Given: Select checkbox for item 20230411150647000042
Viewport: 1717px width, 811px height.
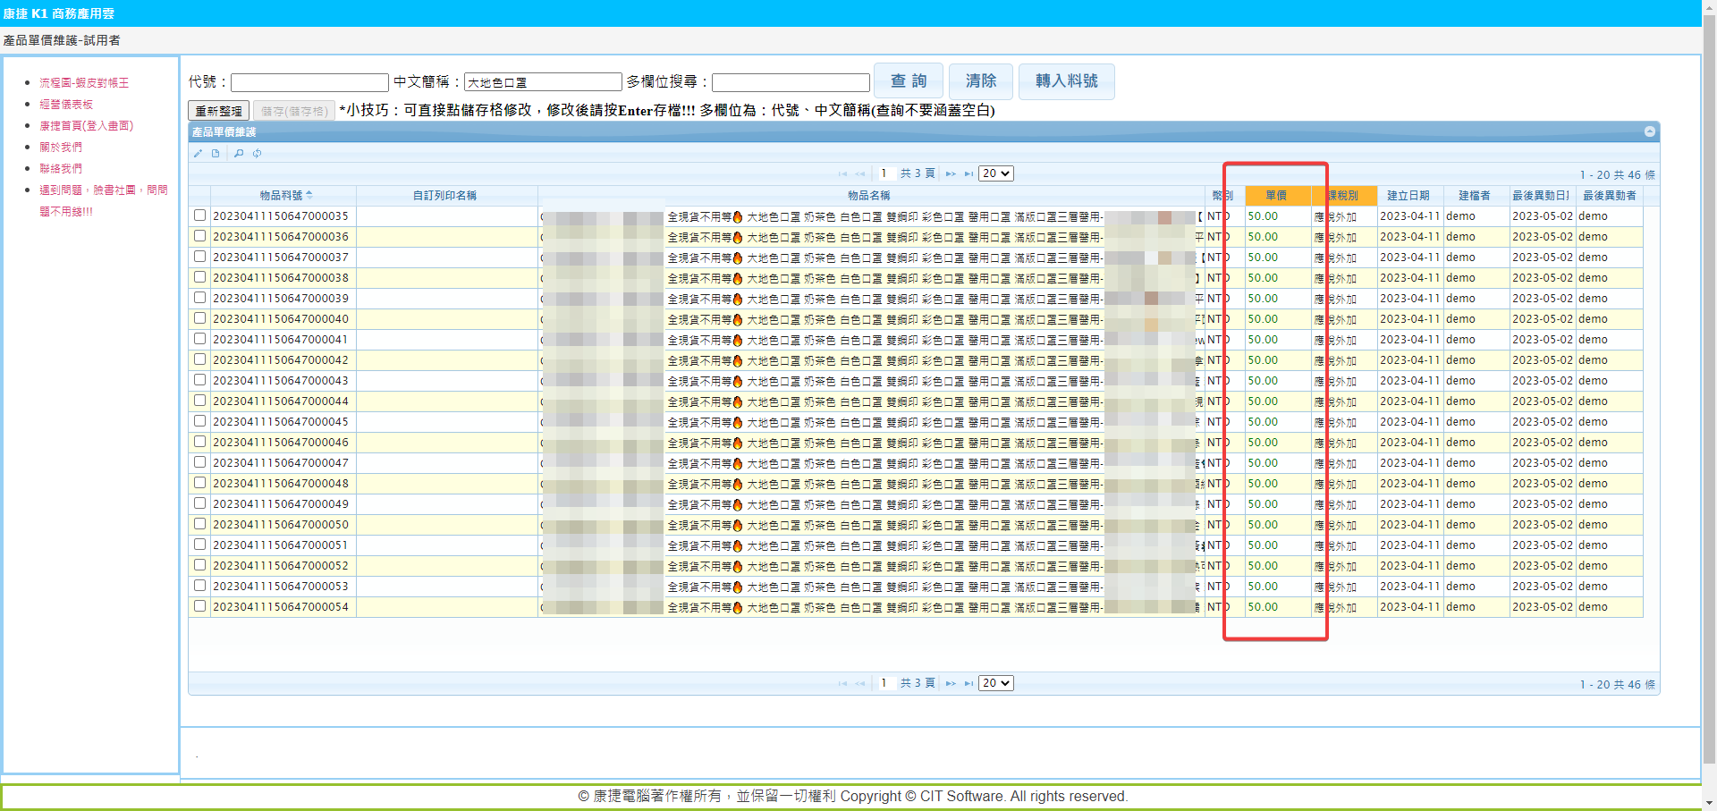Looking at the screenshot, I should [200, 359].
